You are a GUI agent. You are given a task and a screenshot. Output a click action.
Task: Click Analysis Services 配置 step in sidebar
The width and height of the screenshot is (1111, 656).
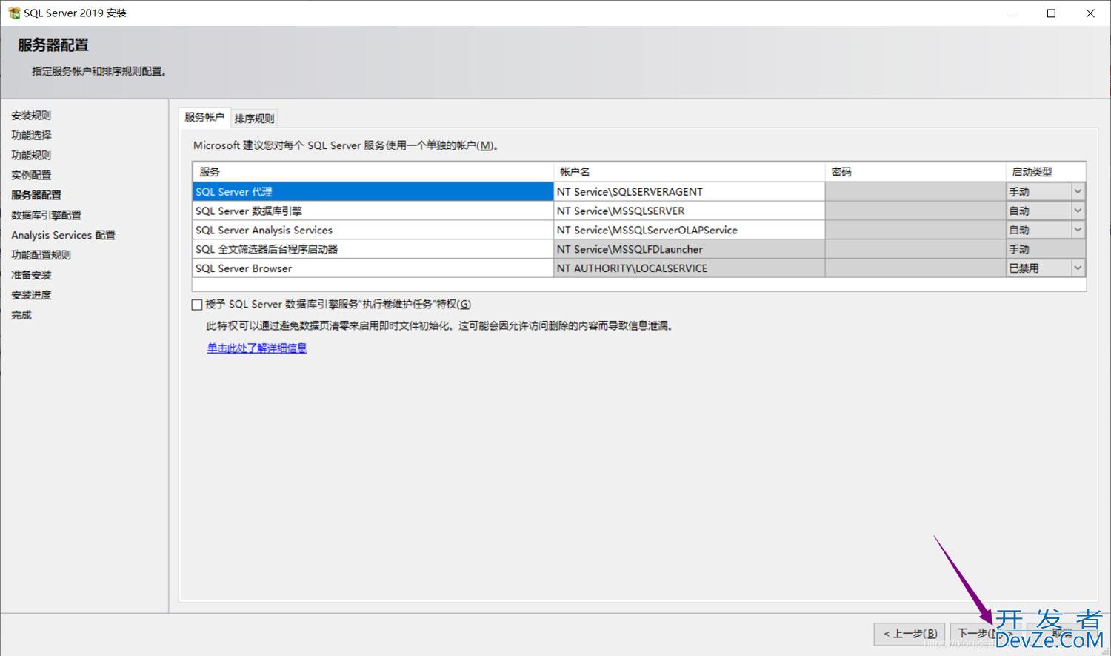point(63,236)
